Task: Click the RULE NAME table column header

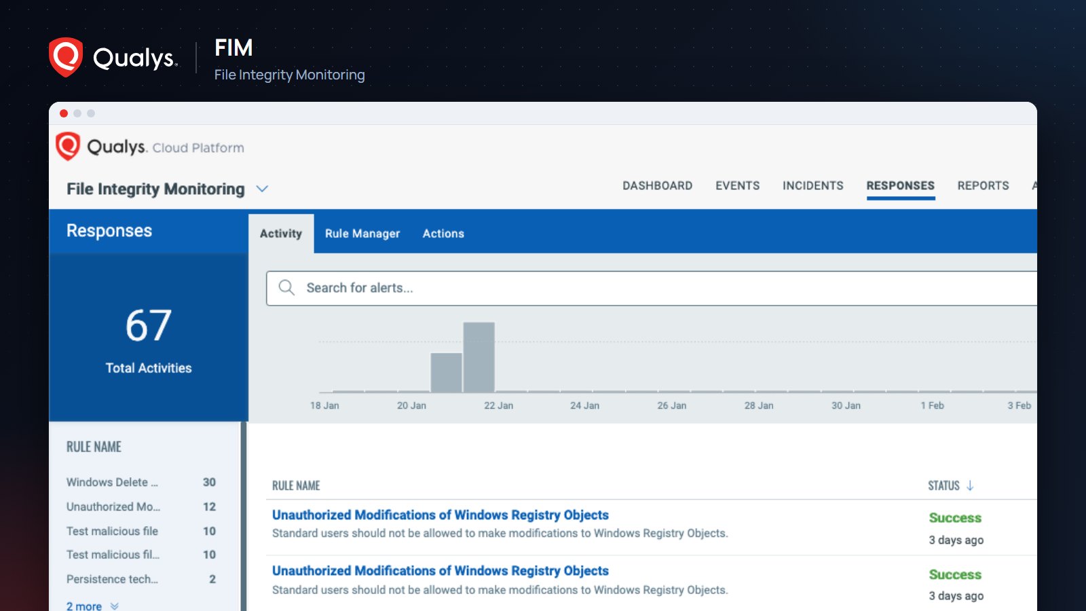Action: 296,485
